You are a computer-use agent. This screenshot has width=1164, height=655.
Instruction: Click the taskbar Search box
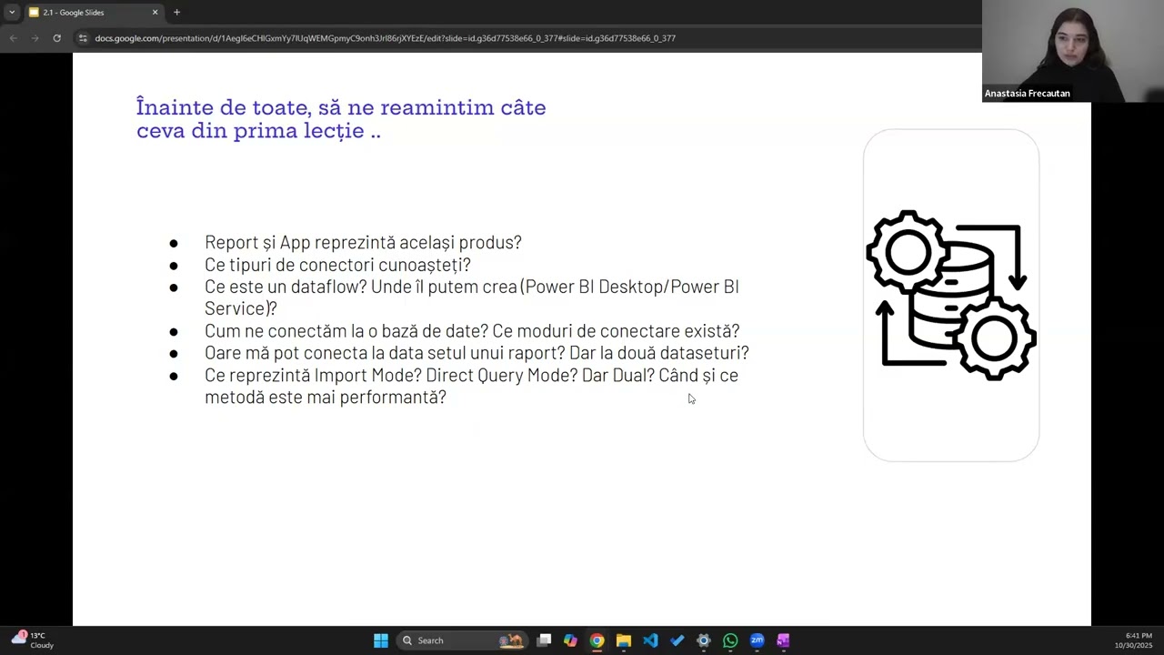point(462,640)
